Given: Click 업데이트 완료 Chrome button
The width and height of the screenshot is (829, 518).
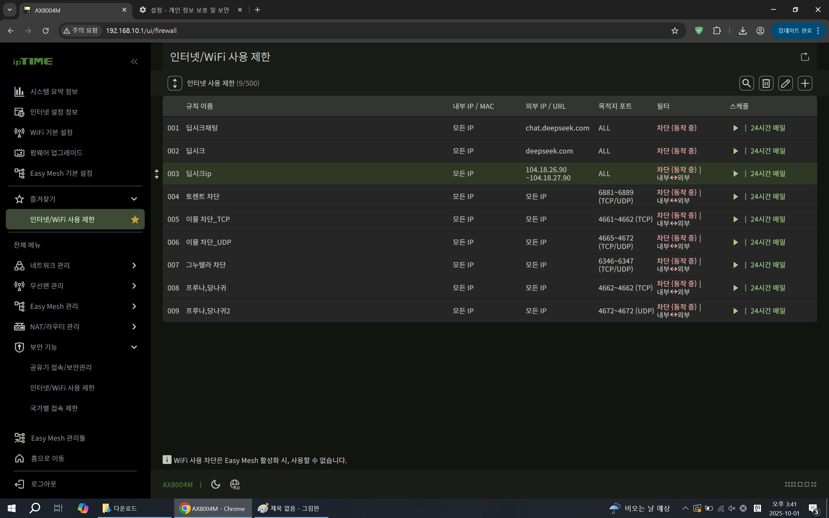Looking at the screenshot, I should 798,31.
